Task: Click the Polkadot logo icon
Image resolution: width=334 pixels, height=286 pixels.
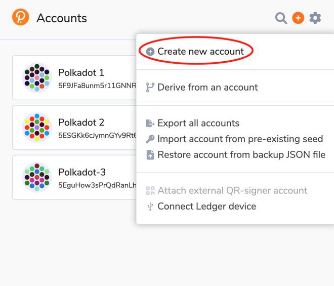Action: pos(21,17)
